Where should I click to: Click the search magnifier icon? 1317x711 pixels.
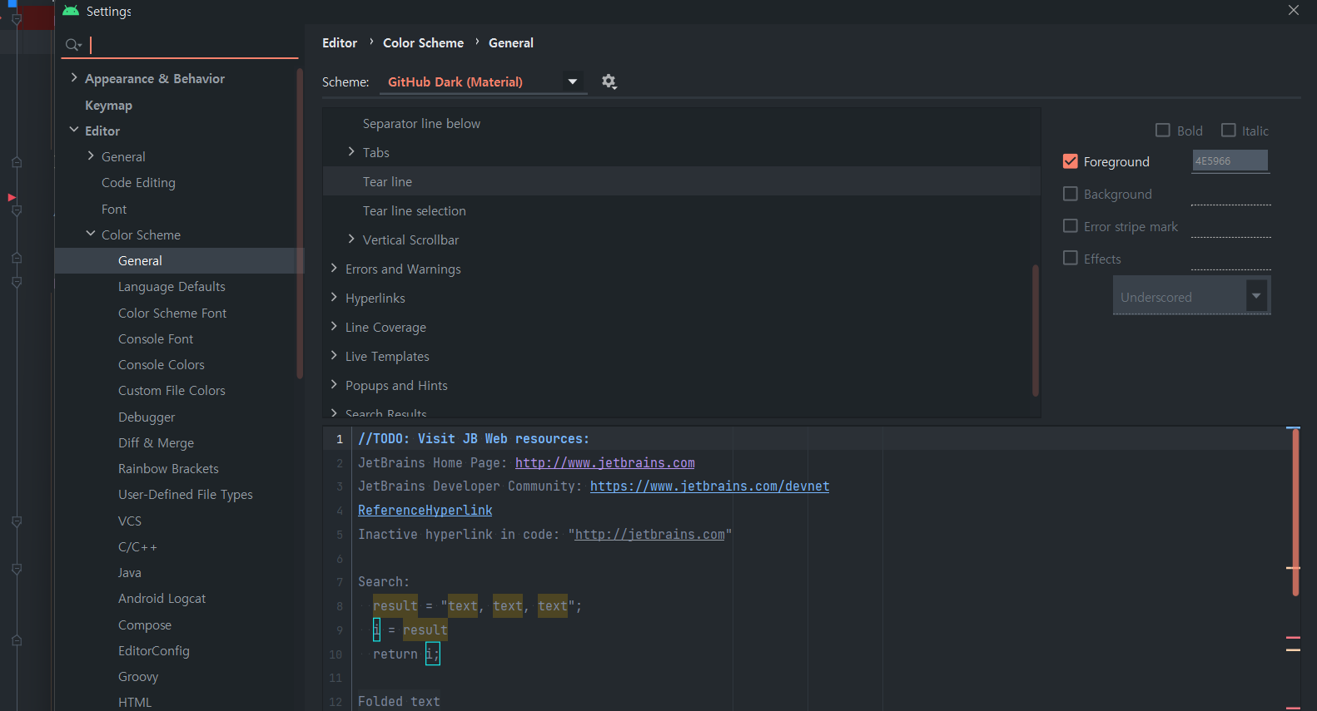point(73,45)
